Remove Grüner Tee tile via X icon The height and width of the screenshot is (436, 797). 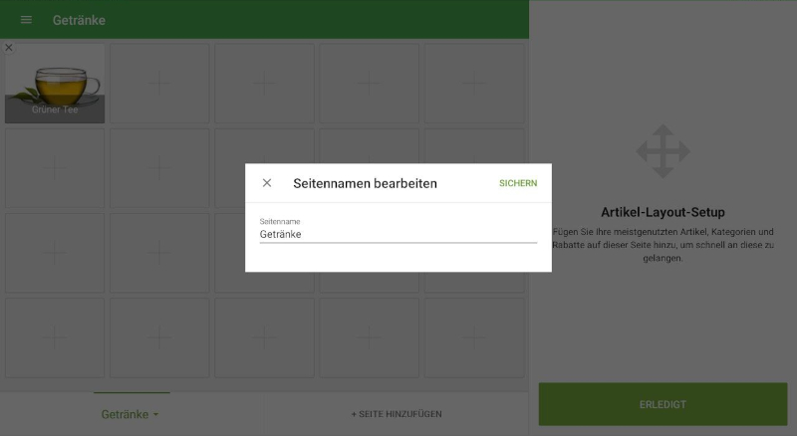pyautogui.click(x=9, y=48)
